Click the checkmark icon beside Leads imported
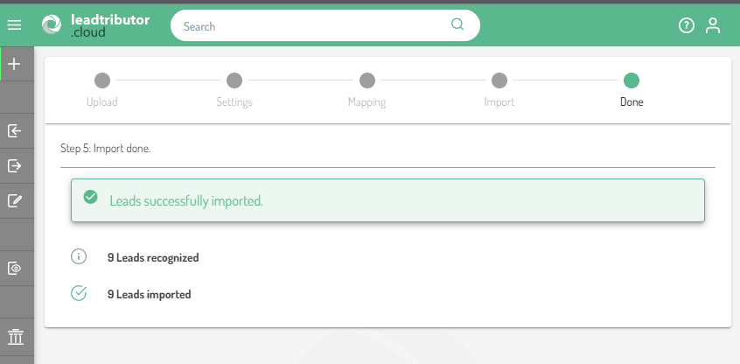The image size is (740, 364). (x=79, y=294)
